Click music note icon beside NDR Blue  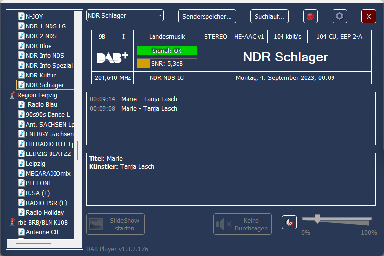(21, 46)
